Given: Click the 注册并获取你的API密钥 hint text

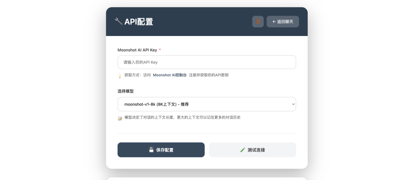Looking at the screenshot, I should tap(209, 75).
